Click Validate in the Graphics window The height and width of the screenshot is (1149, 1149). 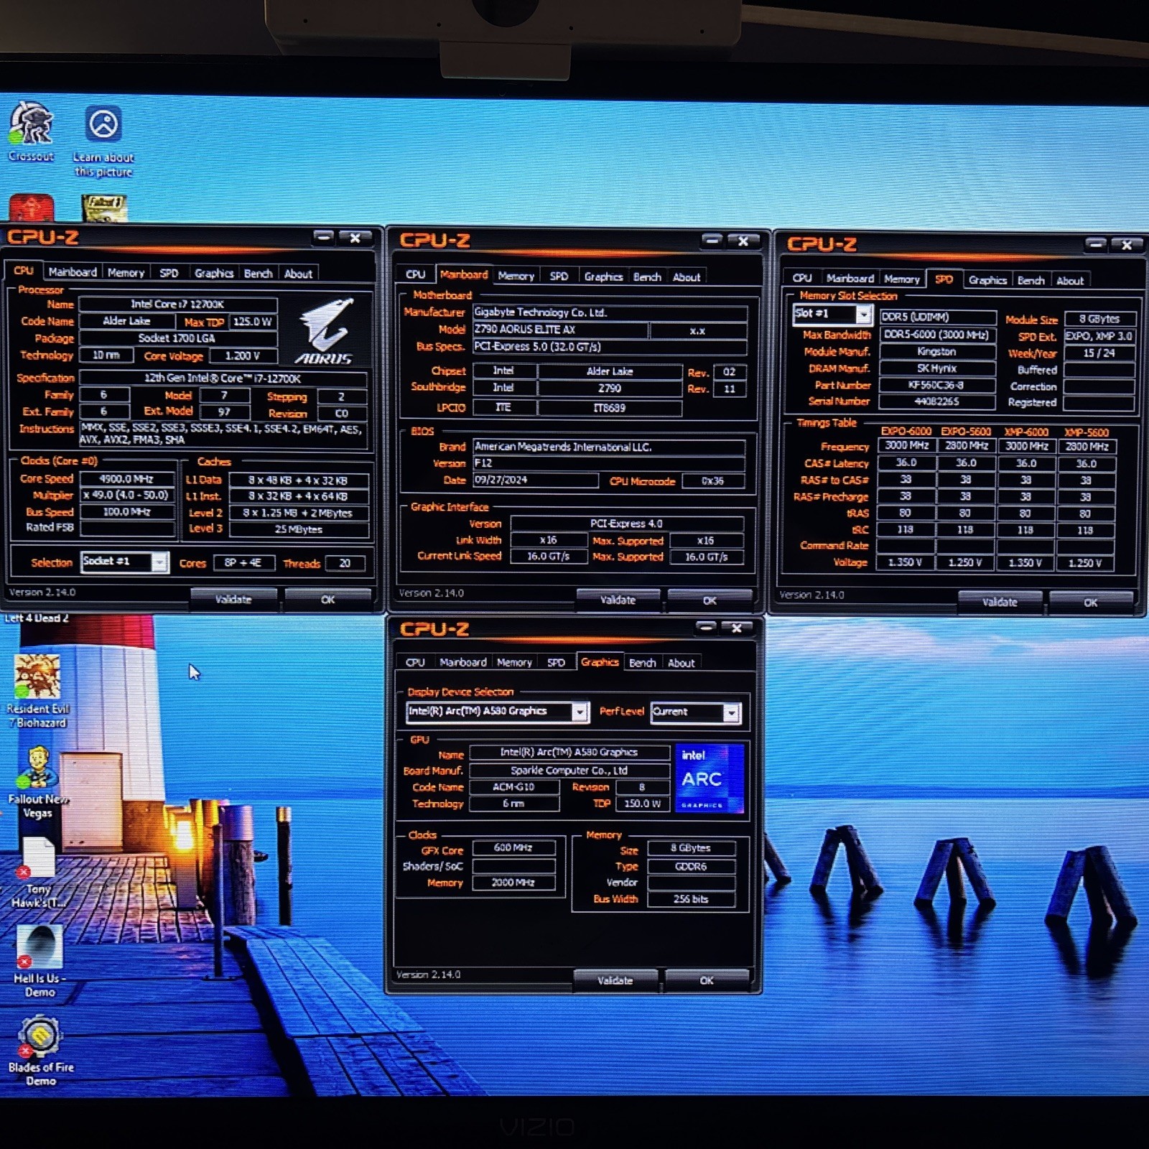(x=615, y=980)
